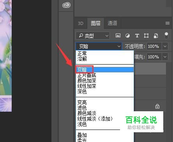The height and width of the screenshot is (142, 173).
Task: Open the 类型 filter type dropdown
Action: click(93, 35)
